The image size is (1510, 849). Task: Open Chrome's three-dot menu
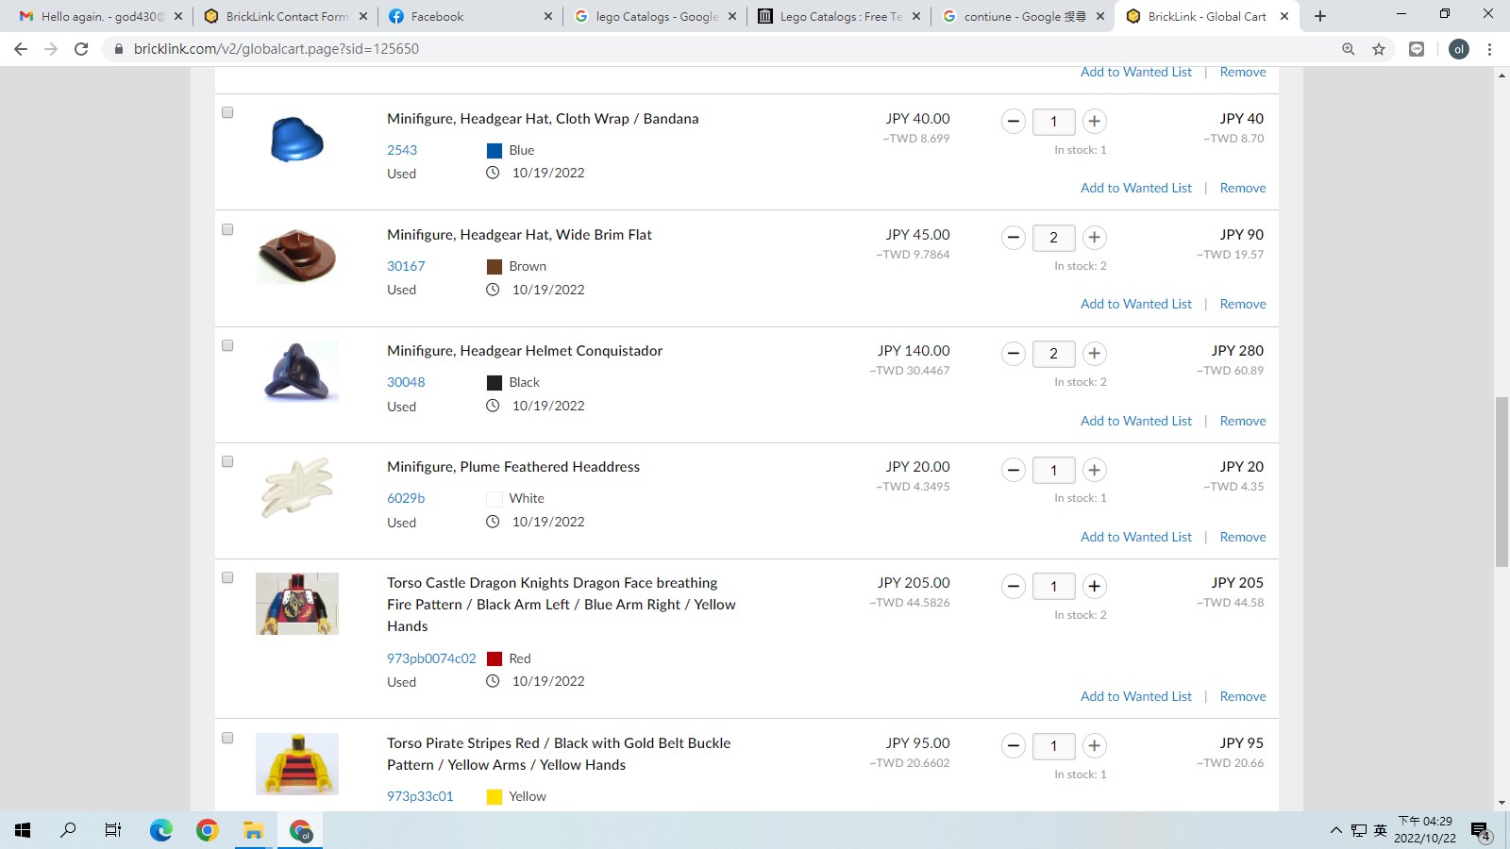coord(1489,49)
